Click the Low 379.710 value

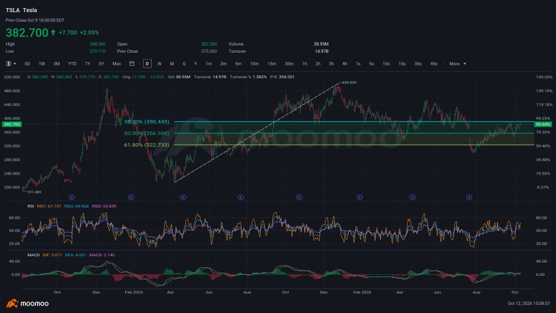point(97,51)
